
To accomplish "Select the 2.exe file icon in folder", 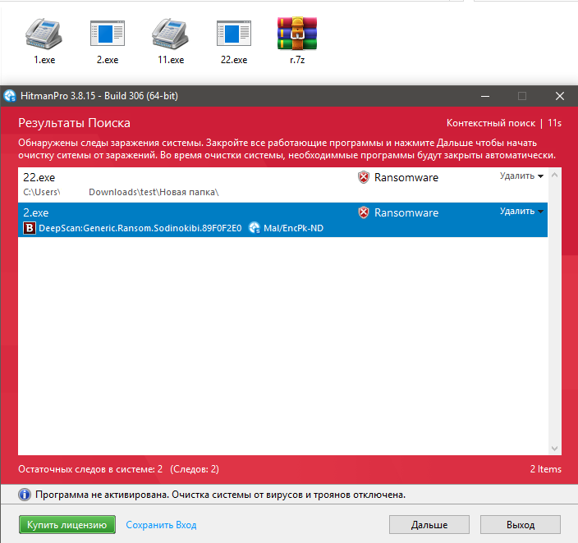I will point(108,34).
